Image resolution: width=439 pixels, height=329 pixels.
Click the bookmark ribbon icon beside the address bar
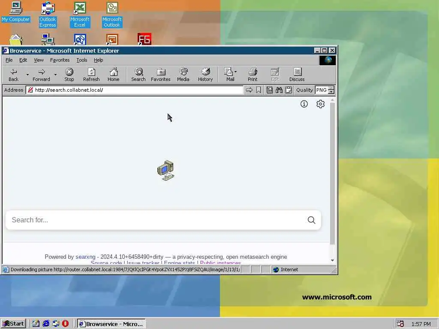tap(259, 90)
